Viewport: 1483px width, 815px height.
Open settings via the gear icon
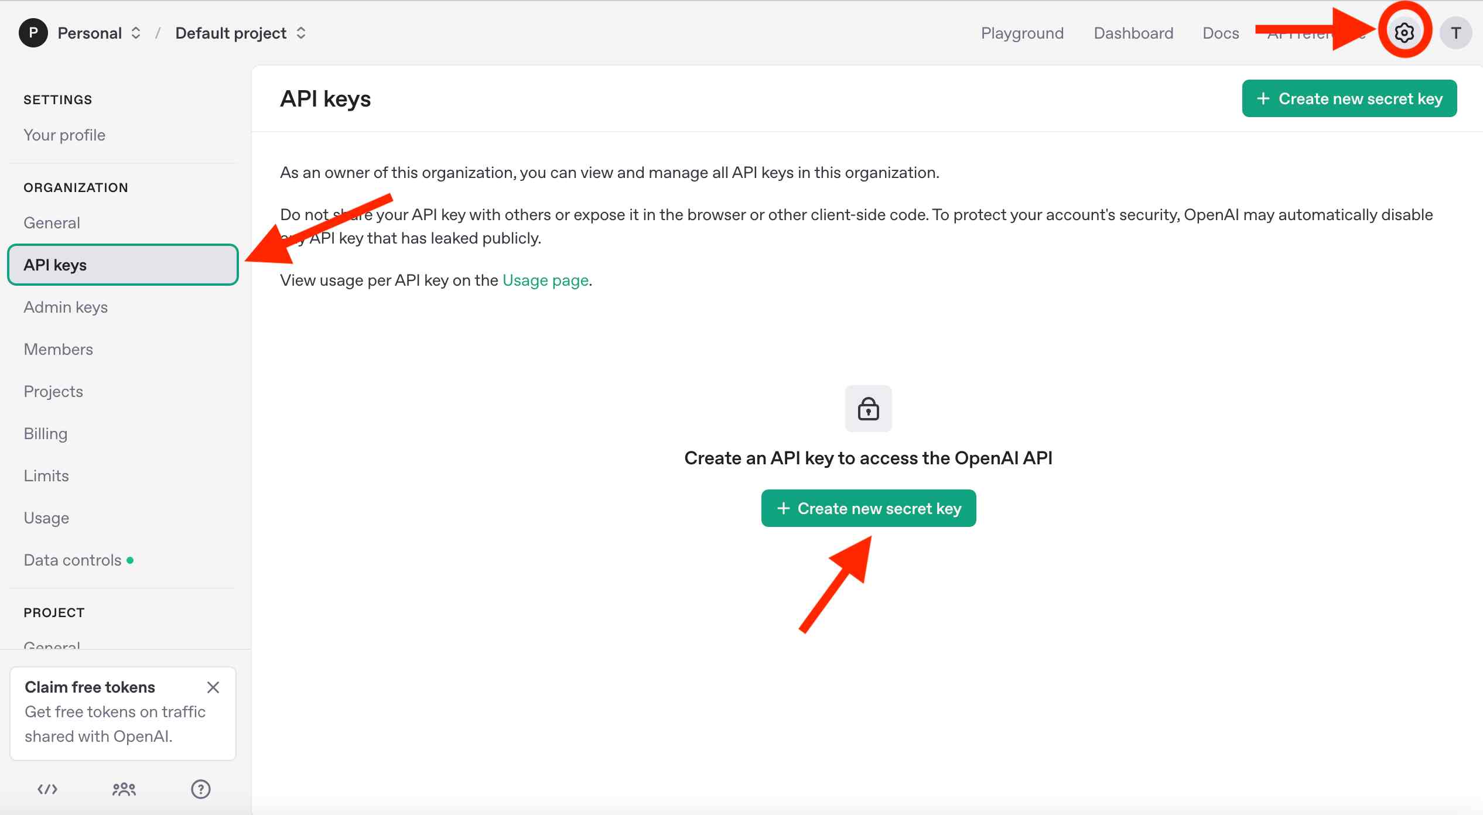(1404, 33)
